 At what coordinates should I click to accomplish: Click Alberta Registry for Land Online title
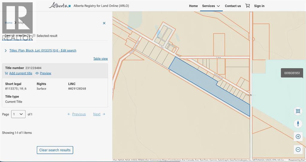click(x=101, y=6)
